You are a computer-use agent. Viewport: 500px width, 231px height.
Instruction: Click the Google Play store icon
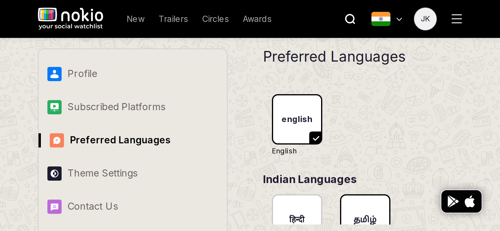[x=453, y=201]
